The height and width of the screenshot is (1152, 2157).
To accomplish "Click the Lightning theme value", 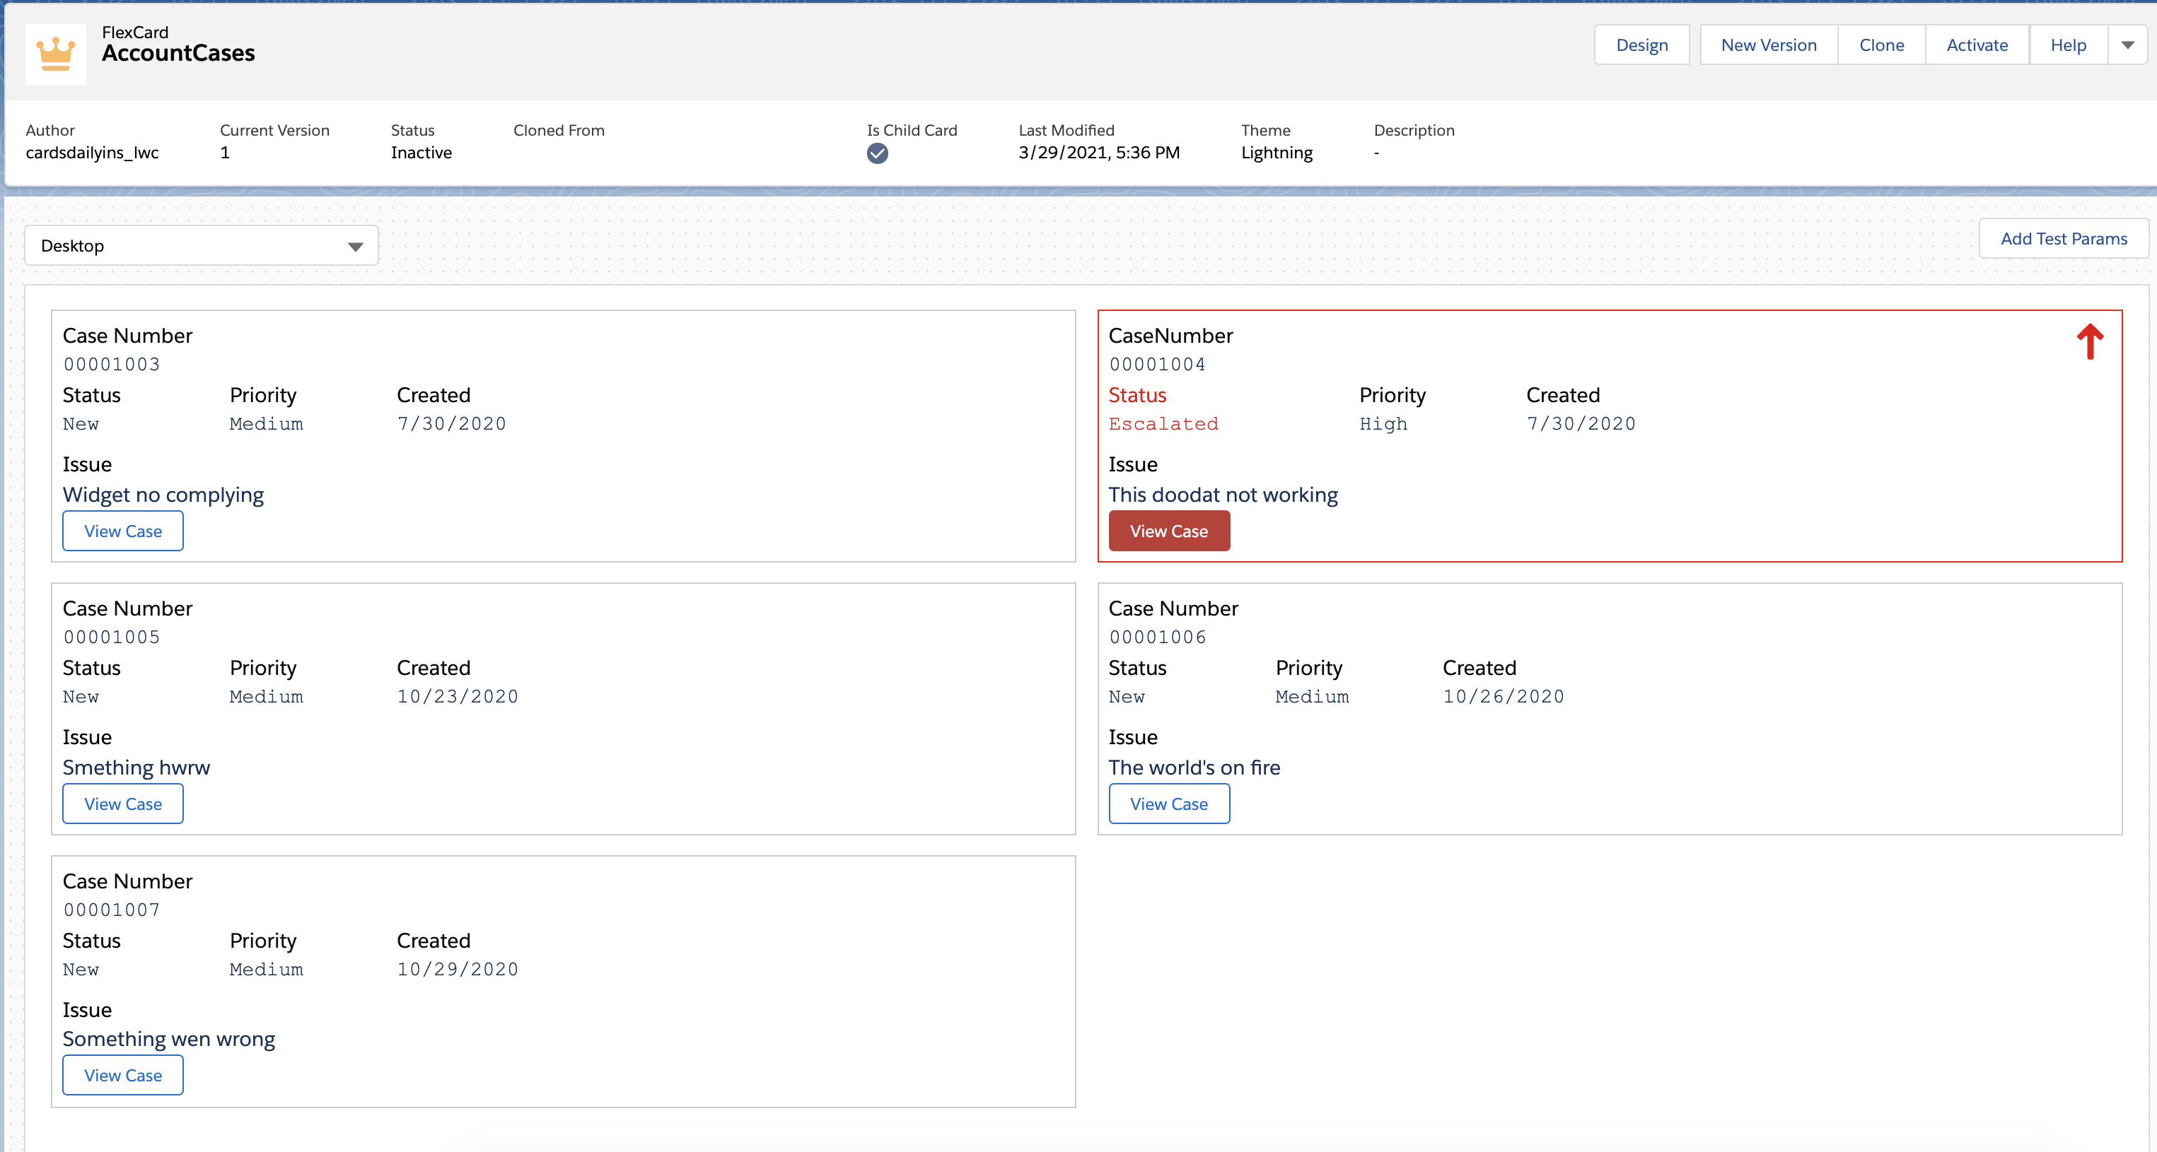I will [1277, 153].
